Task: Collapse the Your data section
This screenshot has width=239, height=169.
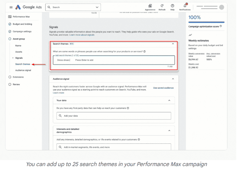Action: click(x=169, y=101)
